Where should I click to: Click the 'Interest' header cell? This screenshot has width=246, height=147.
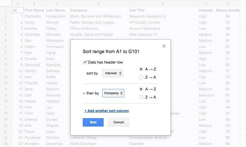point(206,10)
